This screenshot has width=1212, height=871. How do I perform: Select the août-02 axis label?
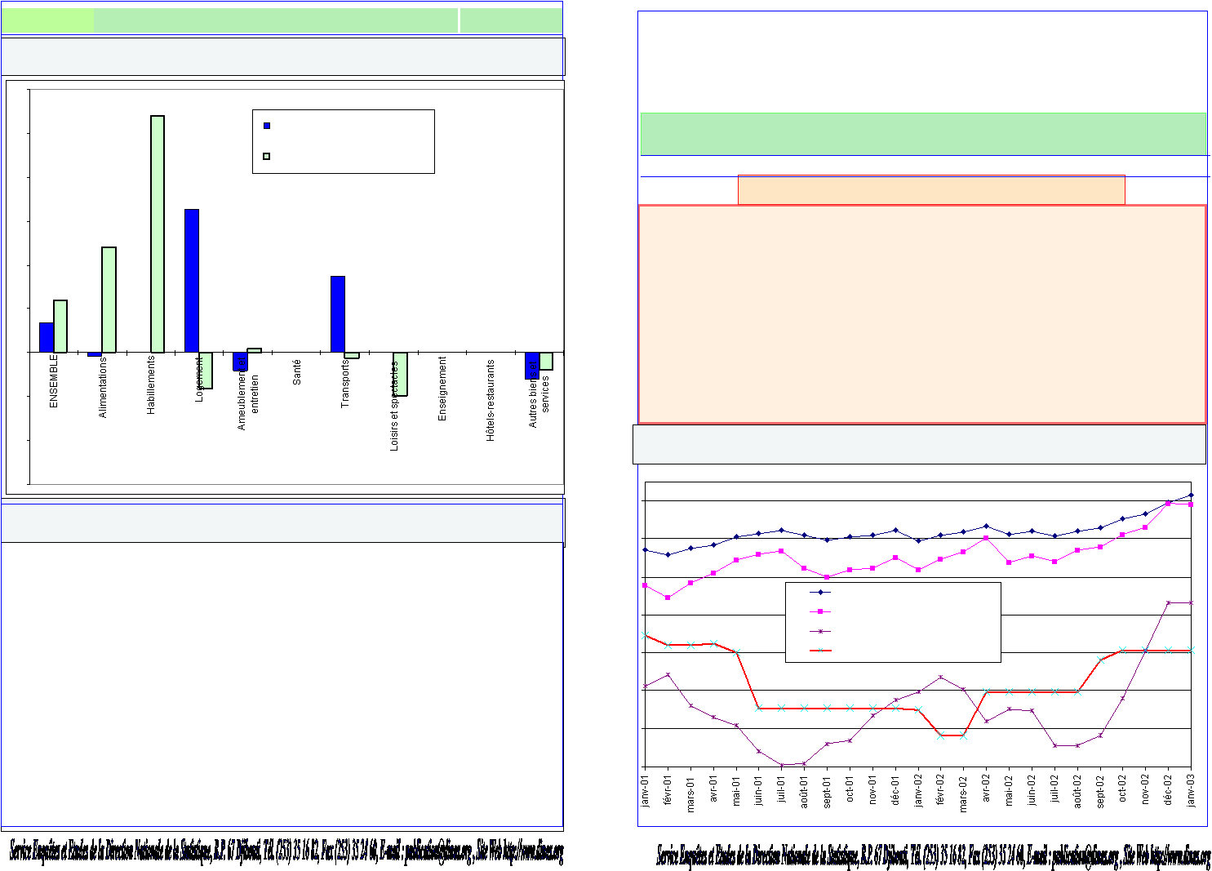click(x=1078, y=790)
